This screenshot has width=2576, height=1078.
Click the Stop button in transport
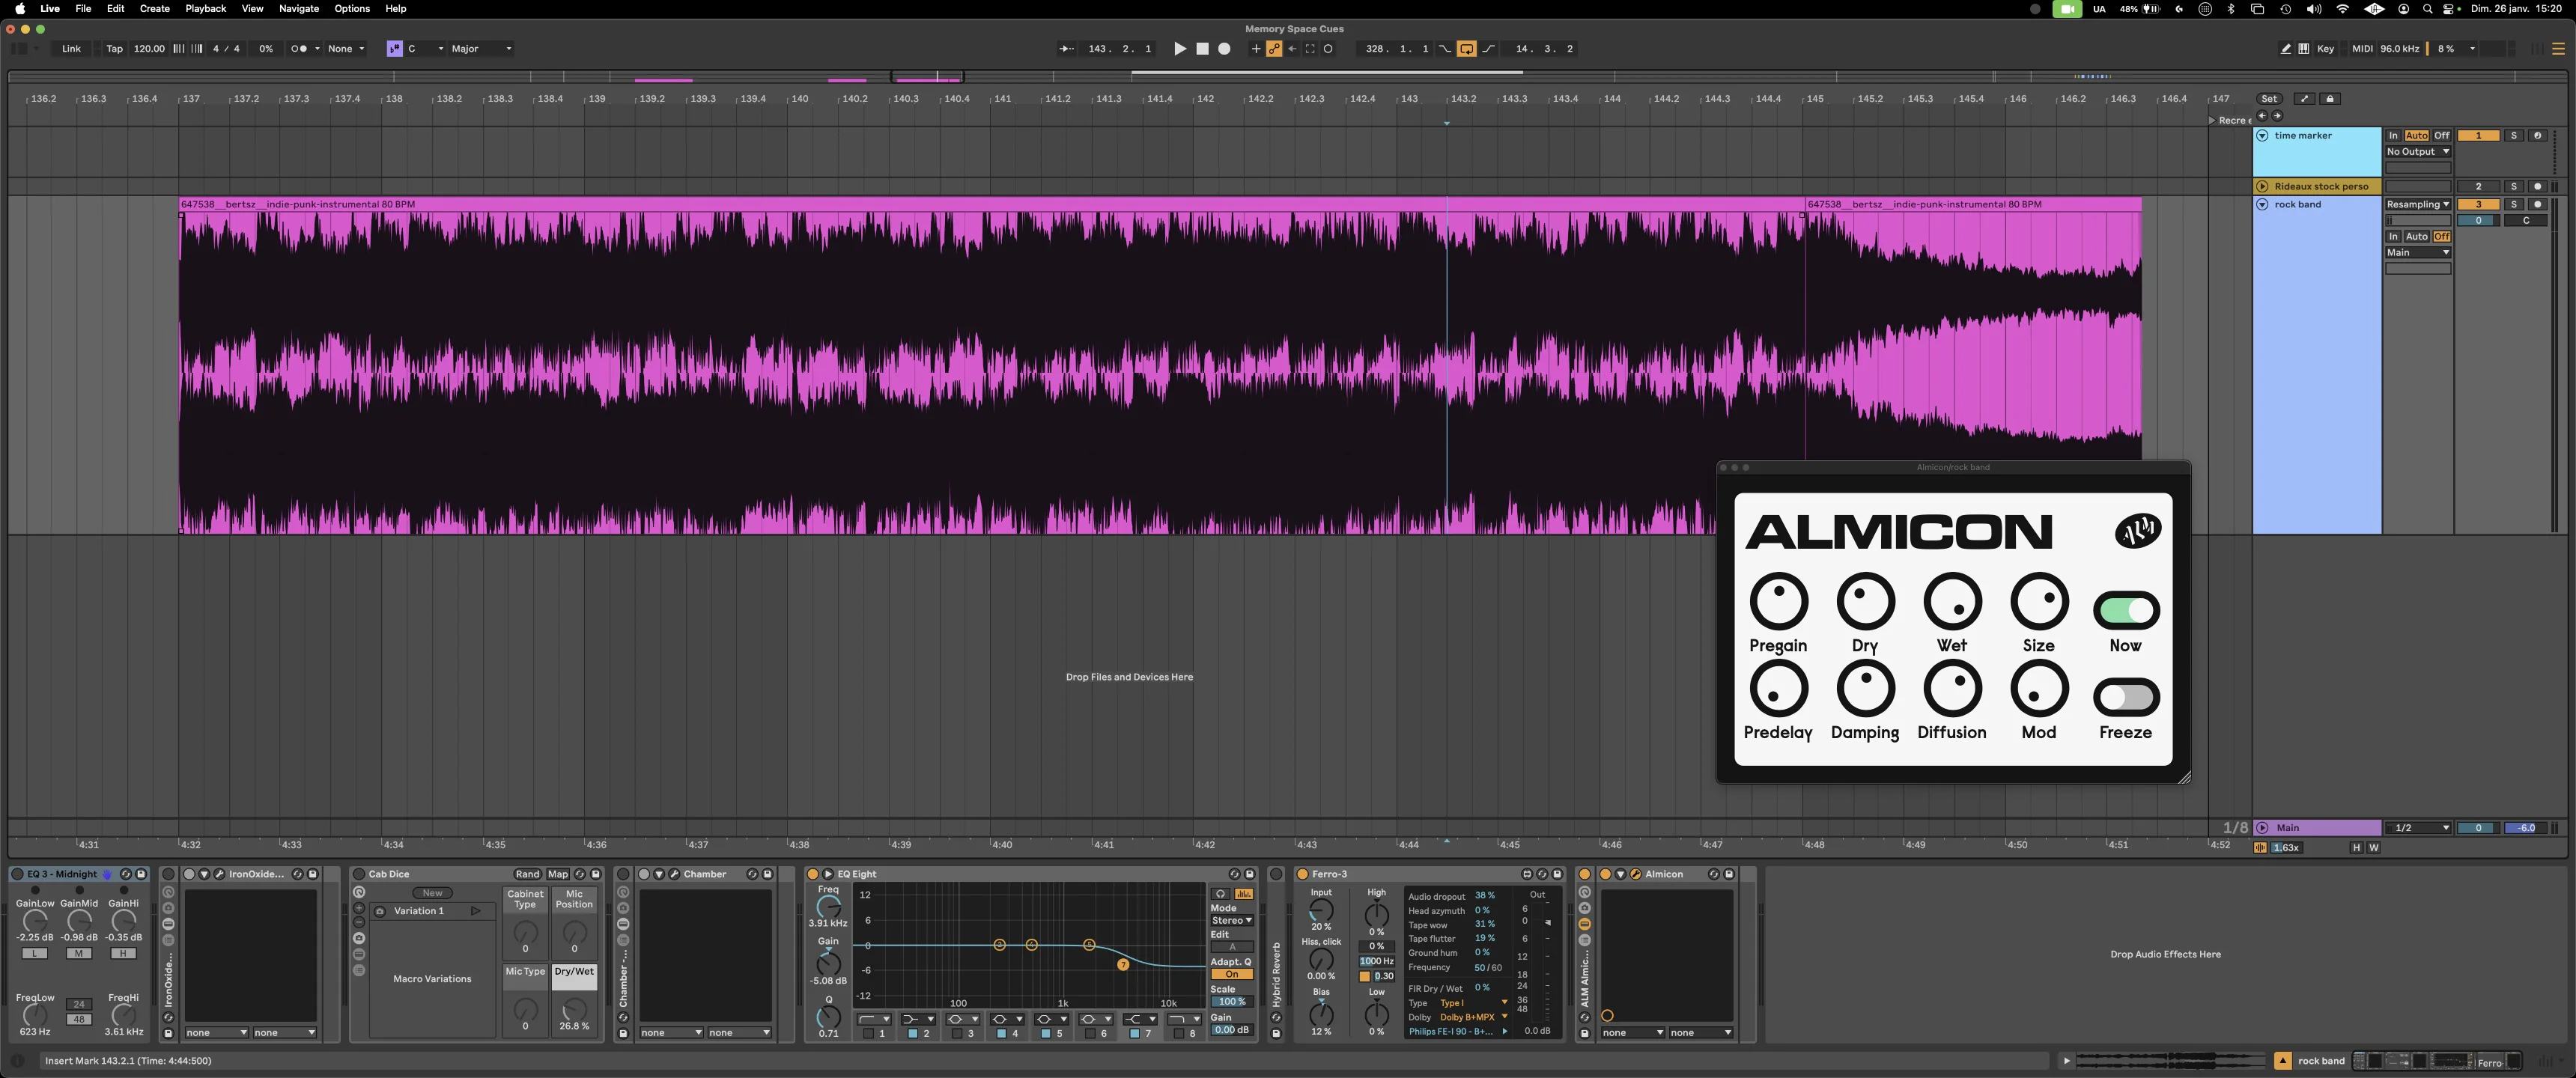tap(1202, 49)
